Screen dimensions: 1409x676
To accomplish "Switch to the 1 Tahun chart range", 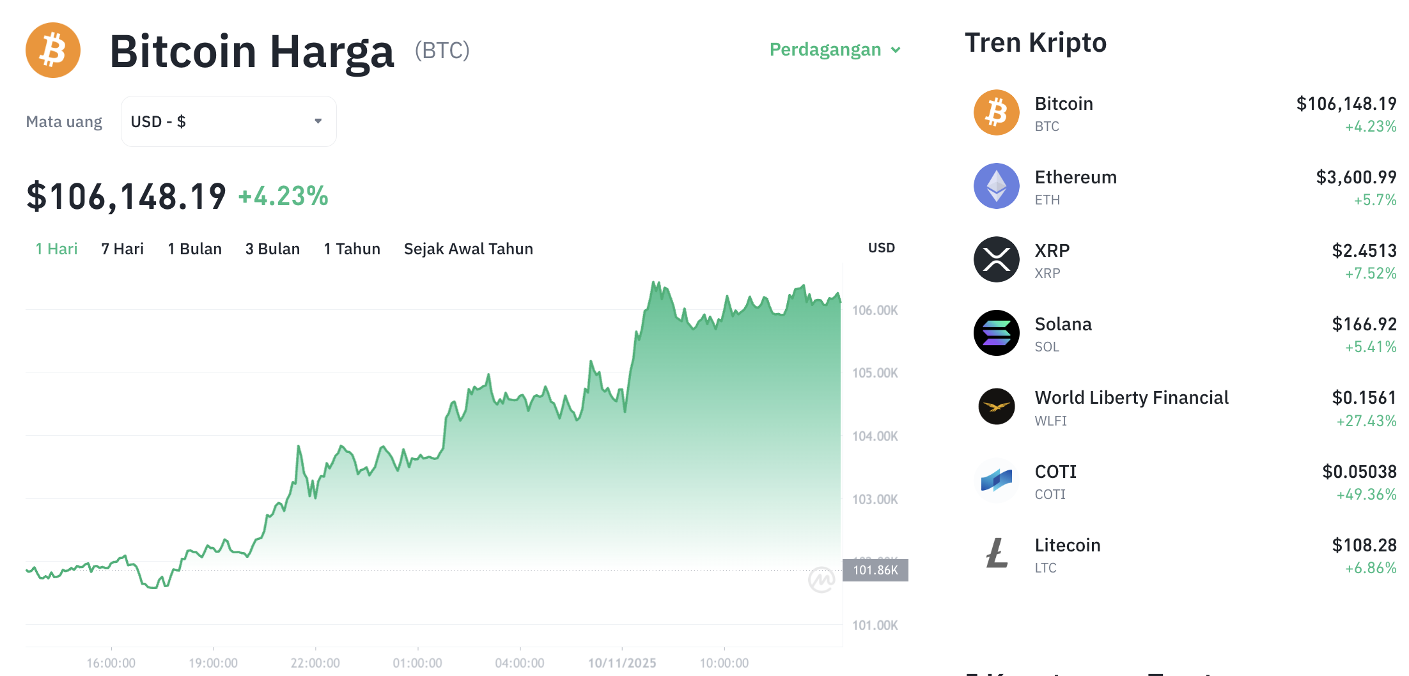I will coord(352,249).
